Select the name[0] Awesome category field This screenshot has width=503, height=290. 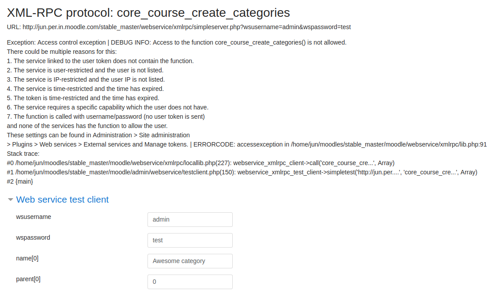pyautogui.click(x=190, y=261)
